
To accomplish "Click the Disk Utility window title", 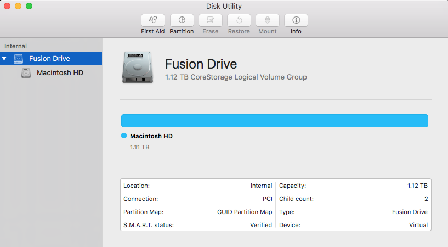I will (224, 6).
